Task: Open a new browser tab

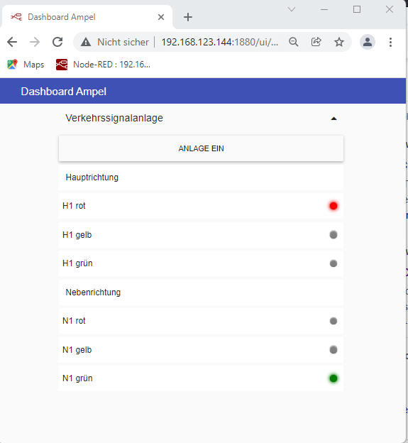Action: pyautogui.click(x=188, y=17)
